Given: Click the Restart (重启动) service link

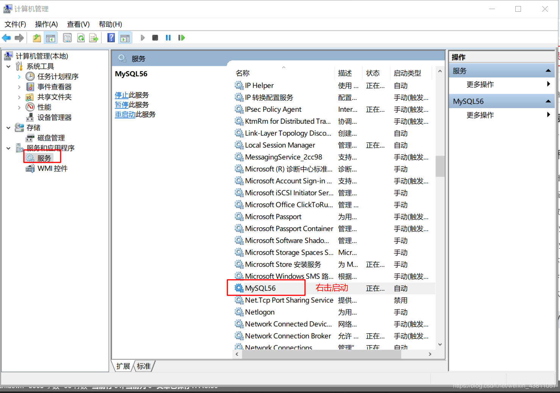Looking at the screenshot, I should 125,114.
